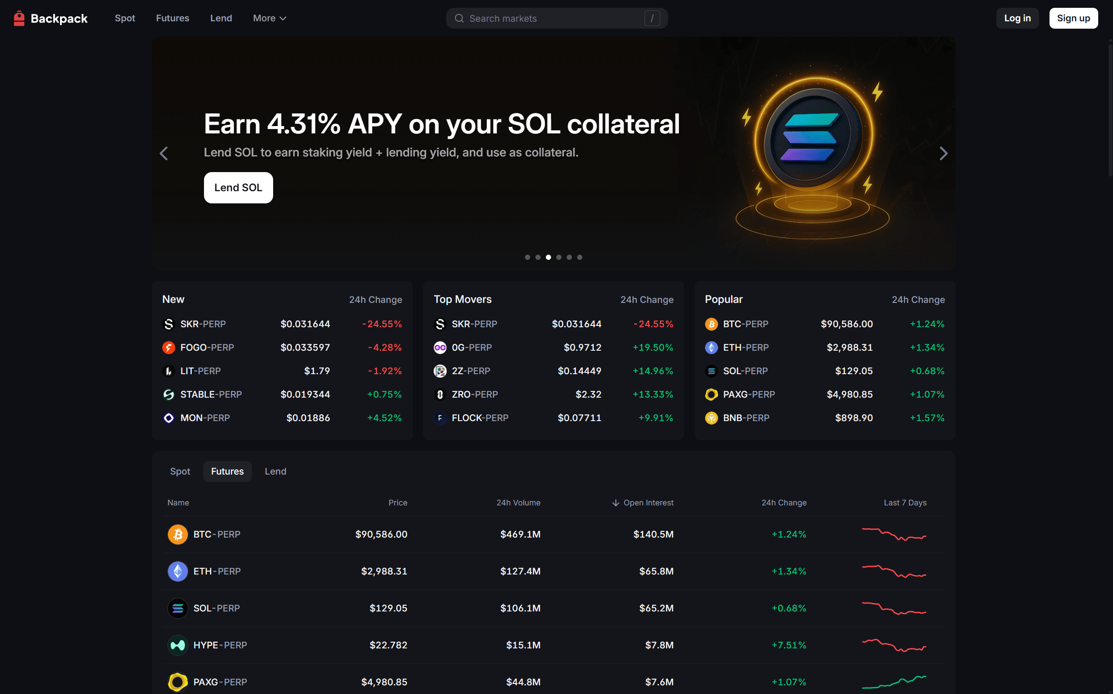Image resolution: width=1113 pixels, height=694 pixels.
Task: Select the first carousel dot indicator
Action: (x=527, y=258)
